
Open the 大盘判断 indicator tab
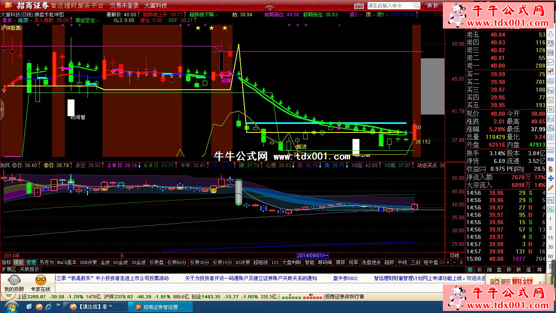coord(291,262)
